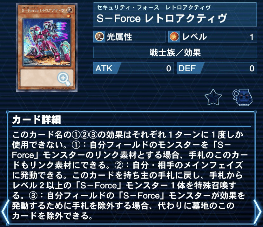Click the light attribute icon
The height and width of the screenshot is (227, 263).
click(100, 37)
